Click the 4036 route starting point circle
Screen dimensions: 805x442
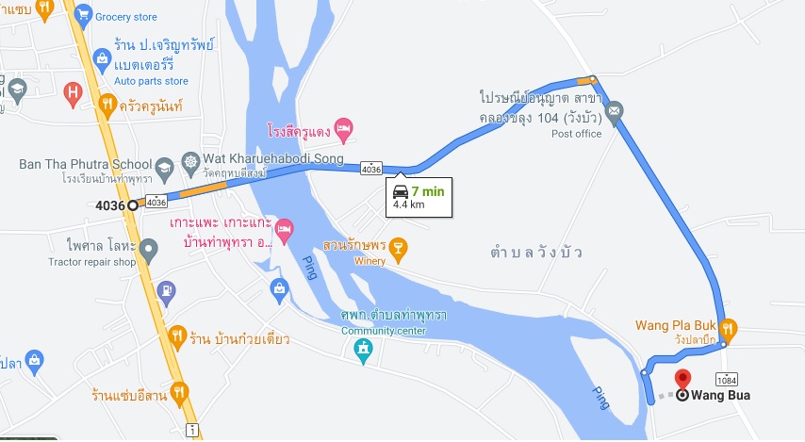(133, 205)
